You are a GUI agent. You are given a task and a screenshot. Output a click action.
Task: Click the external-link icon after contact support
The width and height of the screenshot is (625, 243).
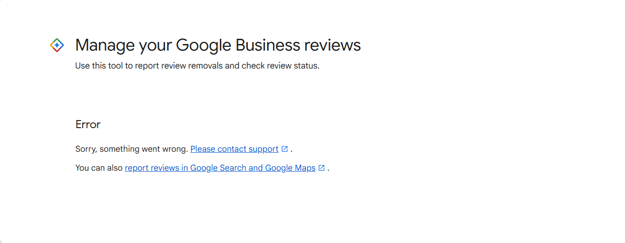click(285, 149)
